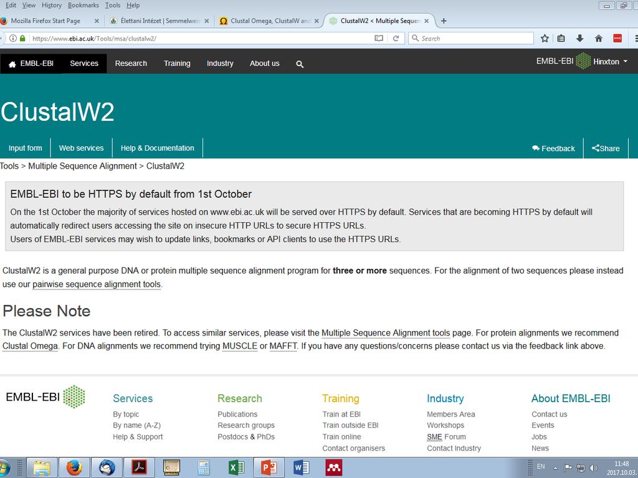638x478 pixels.
Task: Open the EMBL-EBI site search magnifier
Action: (300, 64)
